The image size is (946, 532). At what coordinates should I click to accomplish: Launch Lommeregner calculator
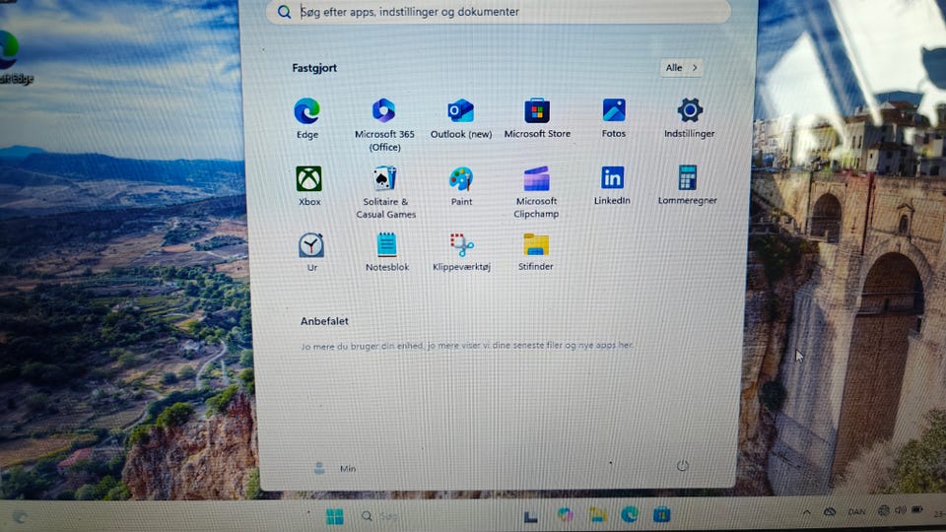tap(687, 185)
